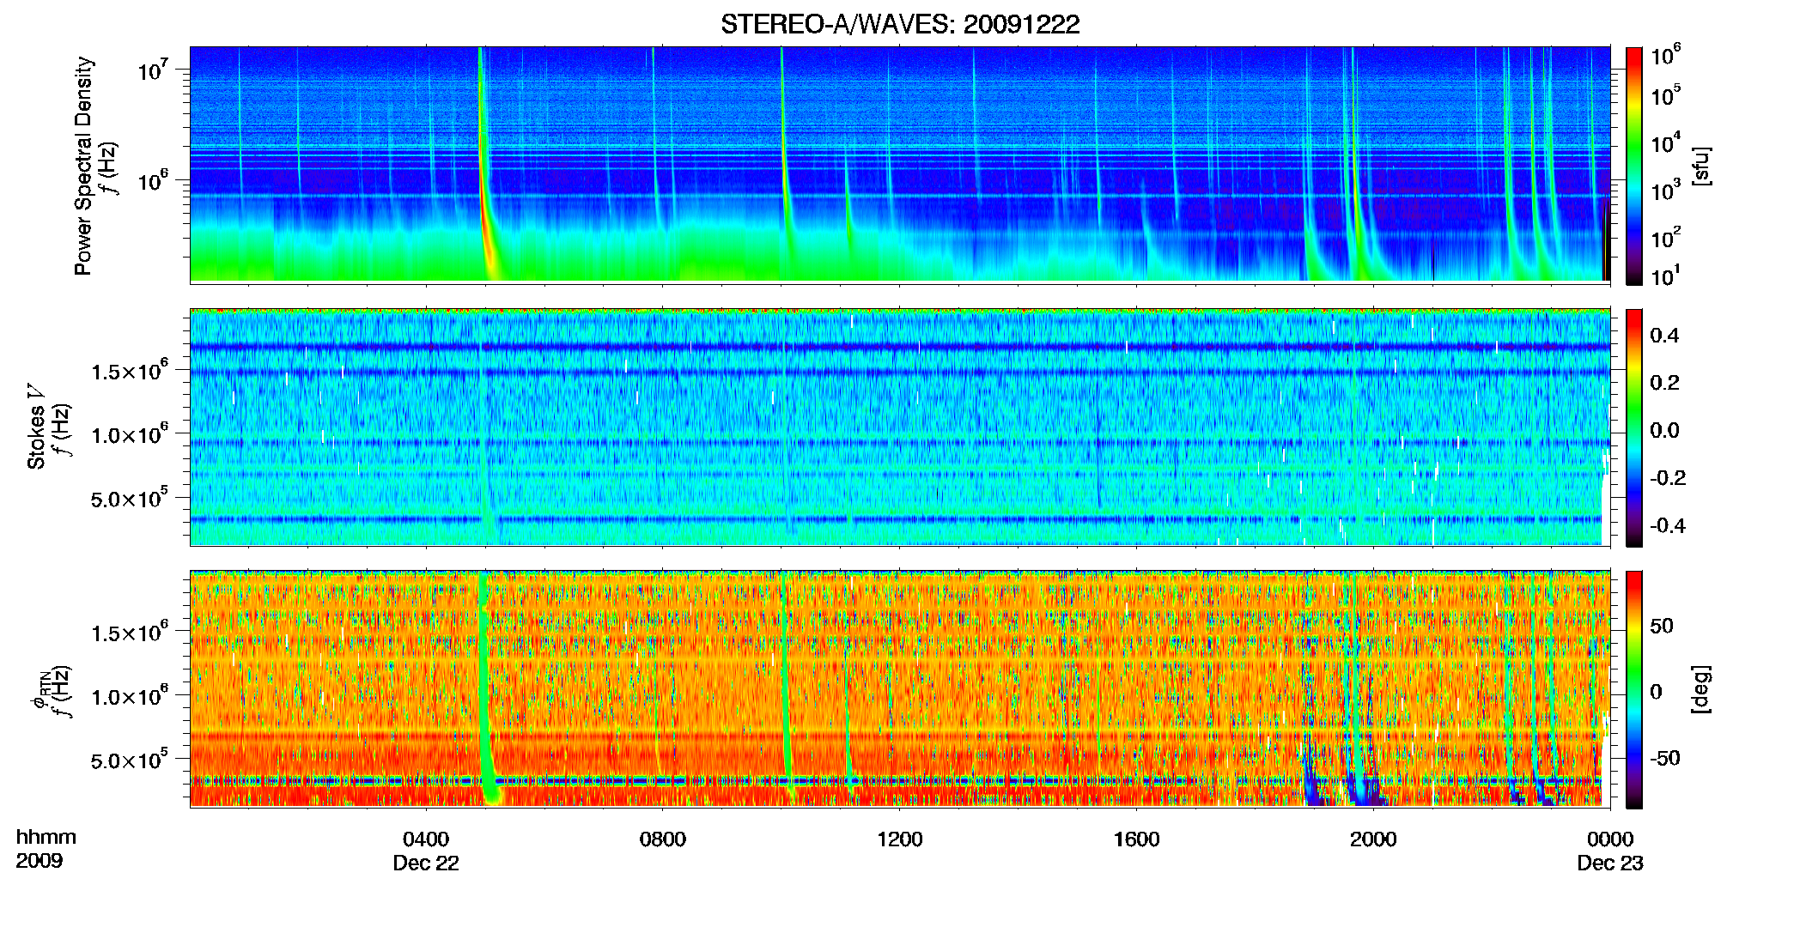Click the 50 value on the degrees colorbar
Screen dimensions: 1800x927
coord(1661,625)
